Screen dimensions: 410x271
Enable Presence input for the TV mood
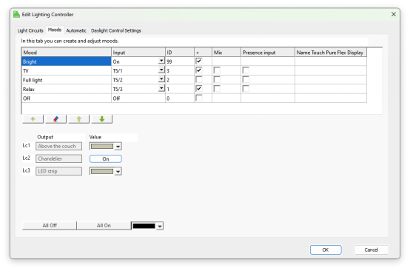click(246, 70)
